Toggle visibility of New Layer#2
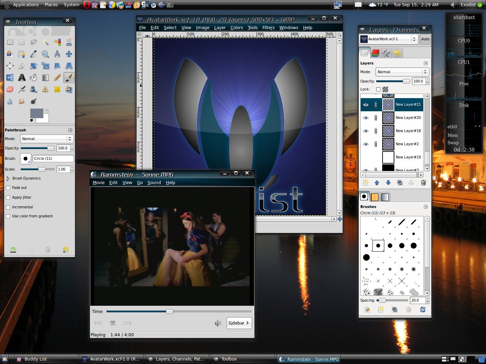The image size is (486, 364). (366, 144)
